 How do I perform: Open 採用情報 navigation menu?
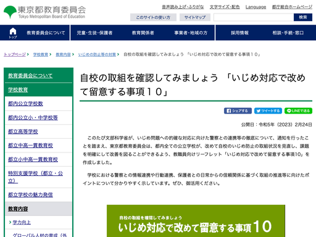[239, 33]
